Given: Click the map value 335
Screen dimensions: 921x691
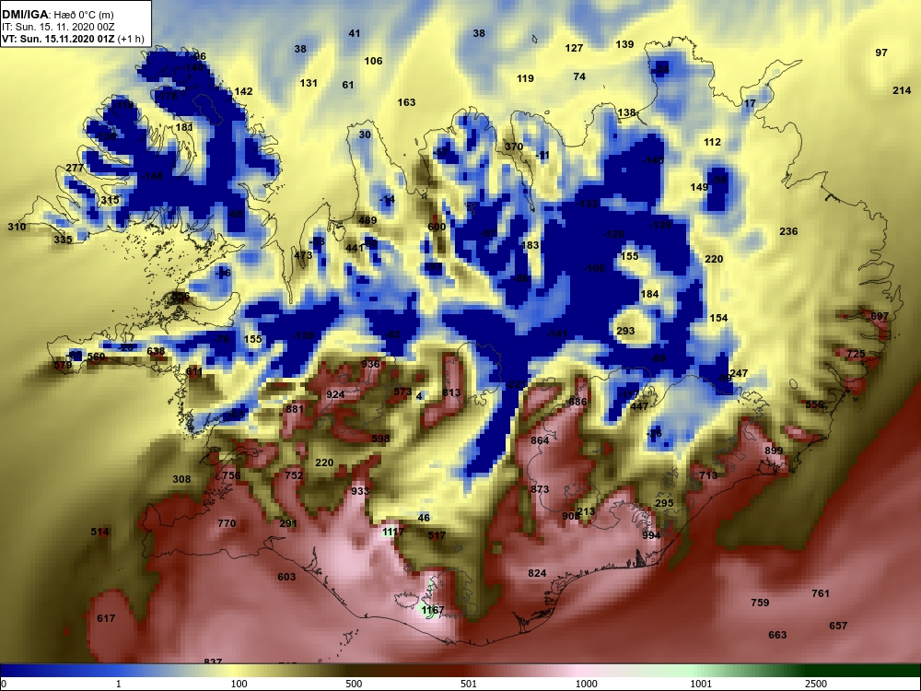Looking at the screenshot, I should [63, 240].
